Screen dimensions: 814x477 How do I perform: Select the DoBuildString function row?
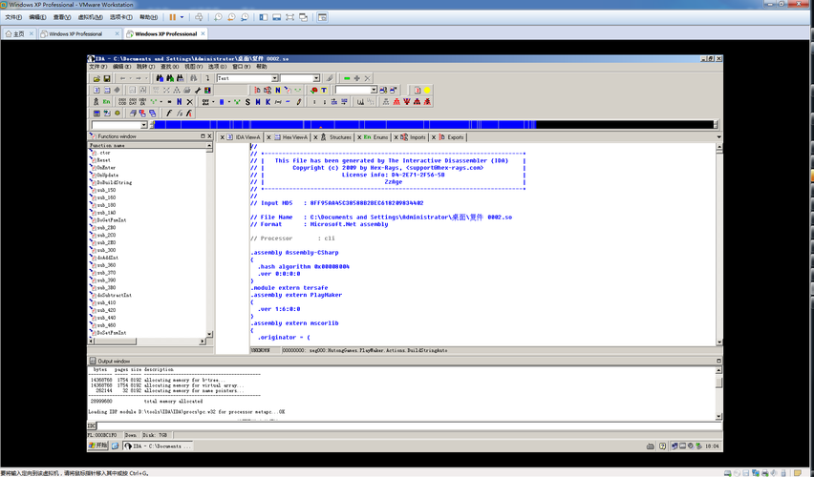[x=115, y=182]
